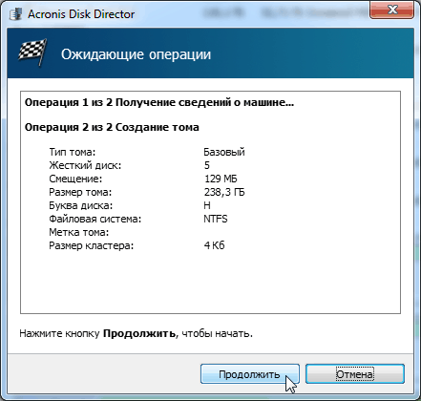Click the 'Жесткий диск:' label

point(85,165)
